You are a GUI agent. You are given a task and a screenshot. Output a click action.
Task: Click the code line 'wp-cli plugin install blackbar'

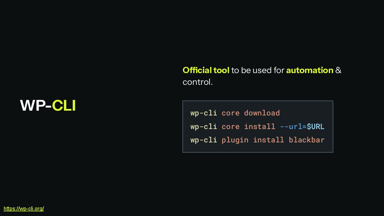tap(257, 140)
